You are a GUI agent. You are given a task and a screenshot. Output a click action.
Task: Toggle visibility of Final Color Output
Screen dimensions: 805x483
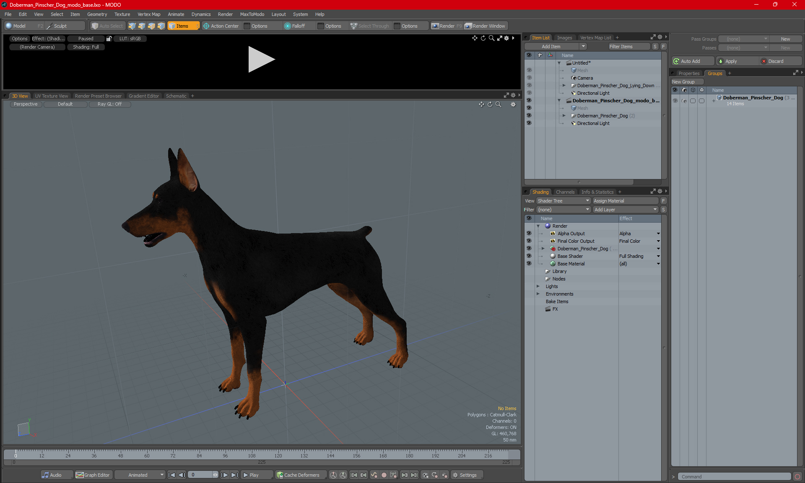pyautogui.click(x=529, y=241)
